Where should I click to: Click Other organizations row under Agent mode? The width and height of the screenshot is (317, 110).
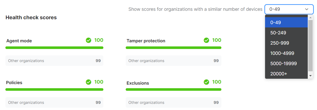click(x=54, y=61)
